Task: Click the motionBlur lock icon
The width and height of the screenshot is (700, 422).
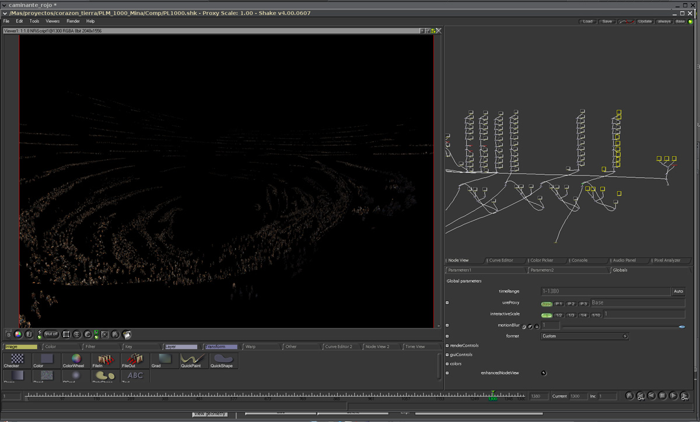Action: [x=537, y=326]
